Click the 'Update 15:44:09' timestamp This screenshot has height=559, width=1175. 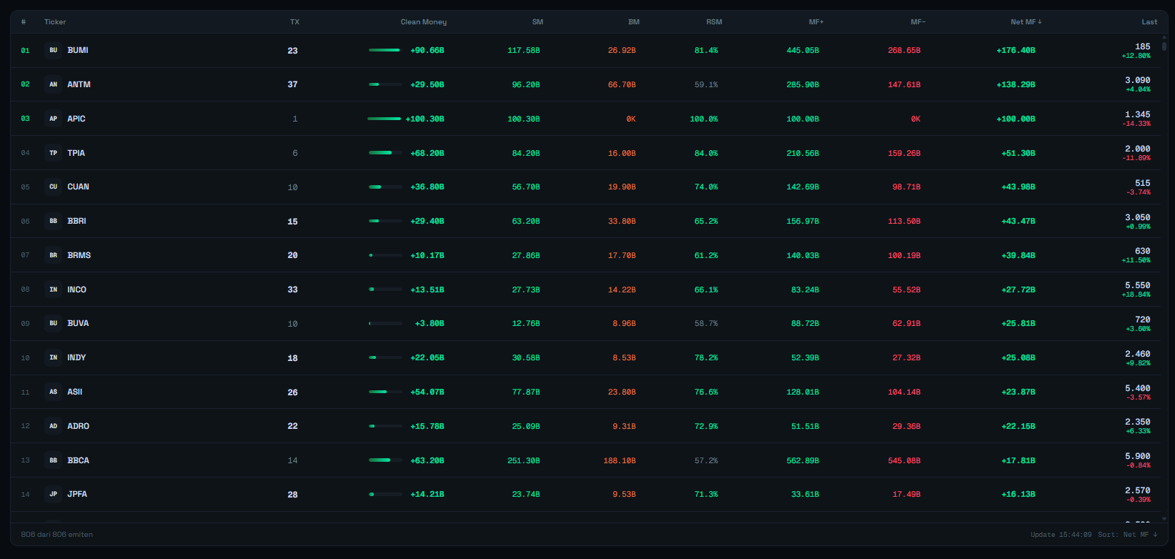click(1061, 535)
